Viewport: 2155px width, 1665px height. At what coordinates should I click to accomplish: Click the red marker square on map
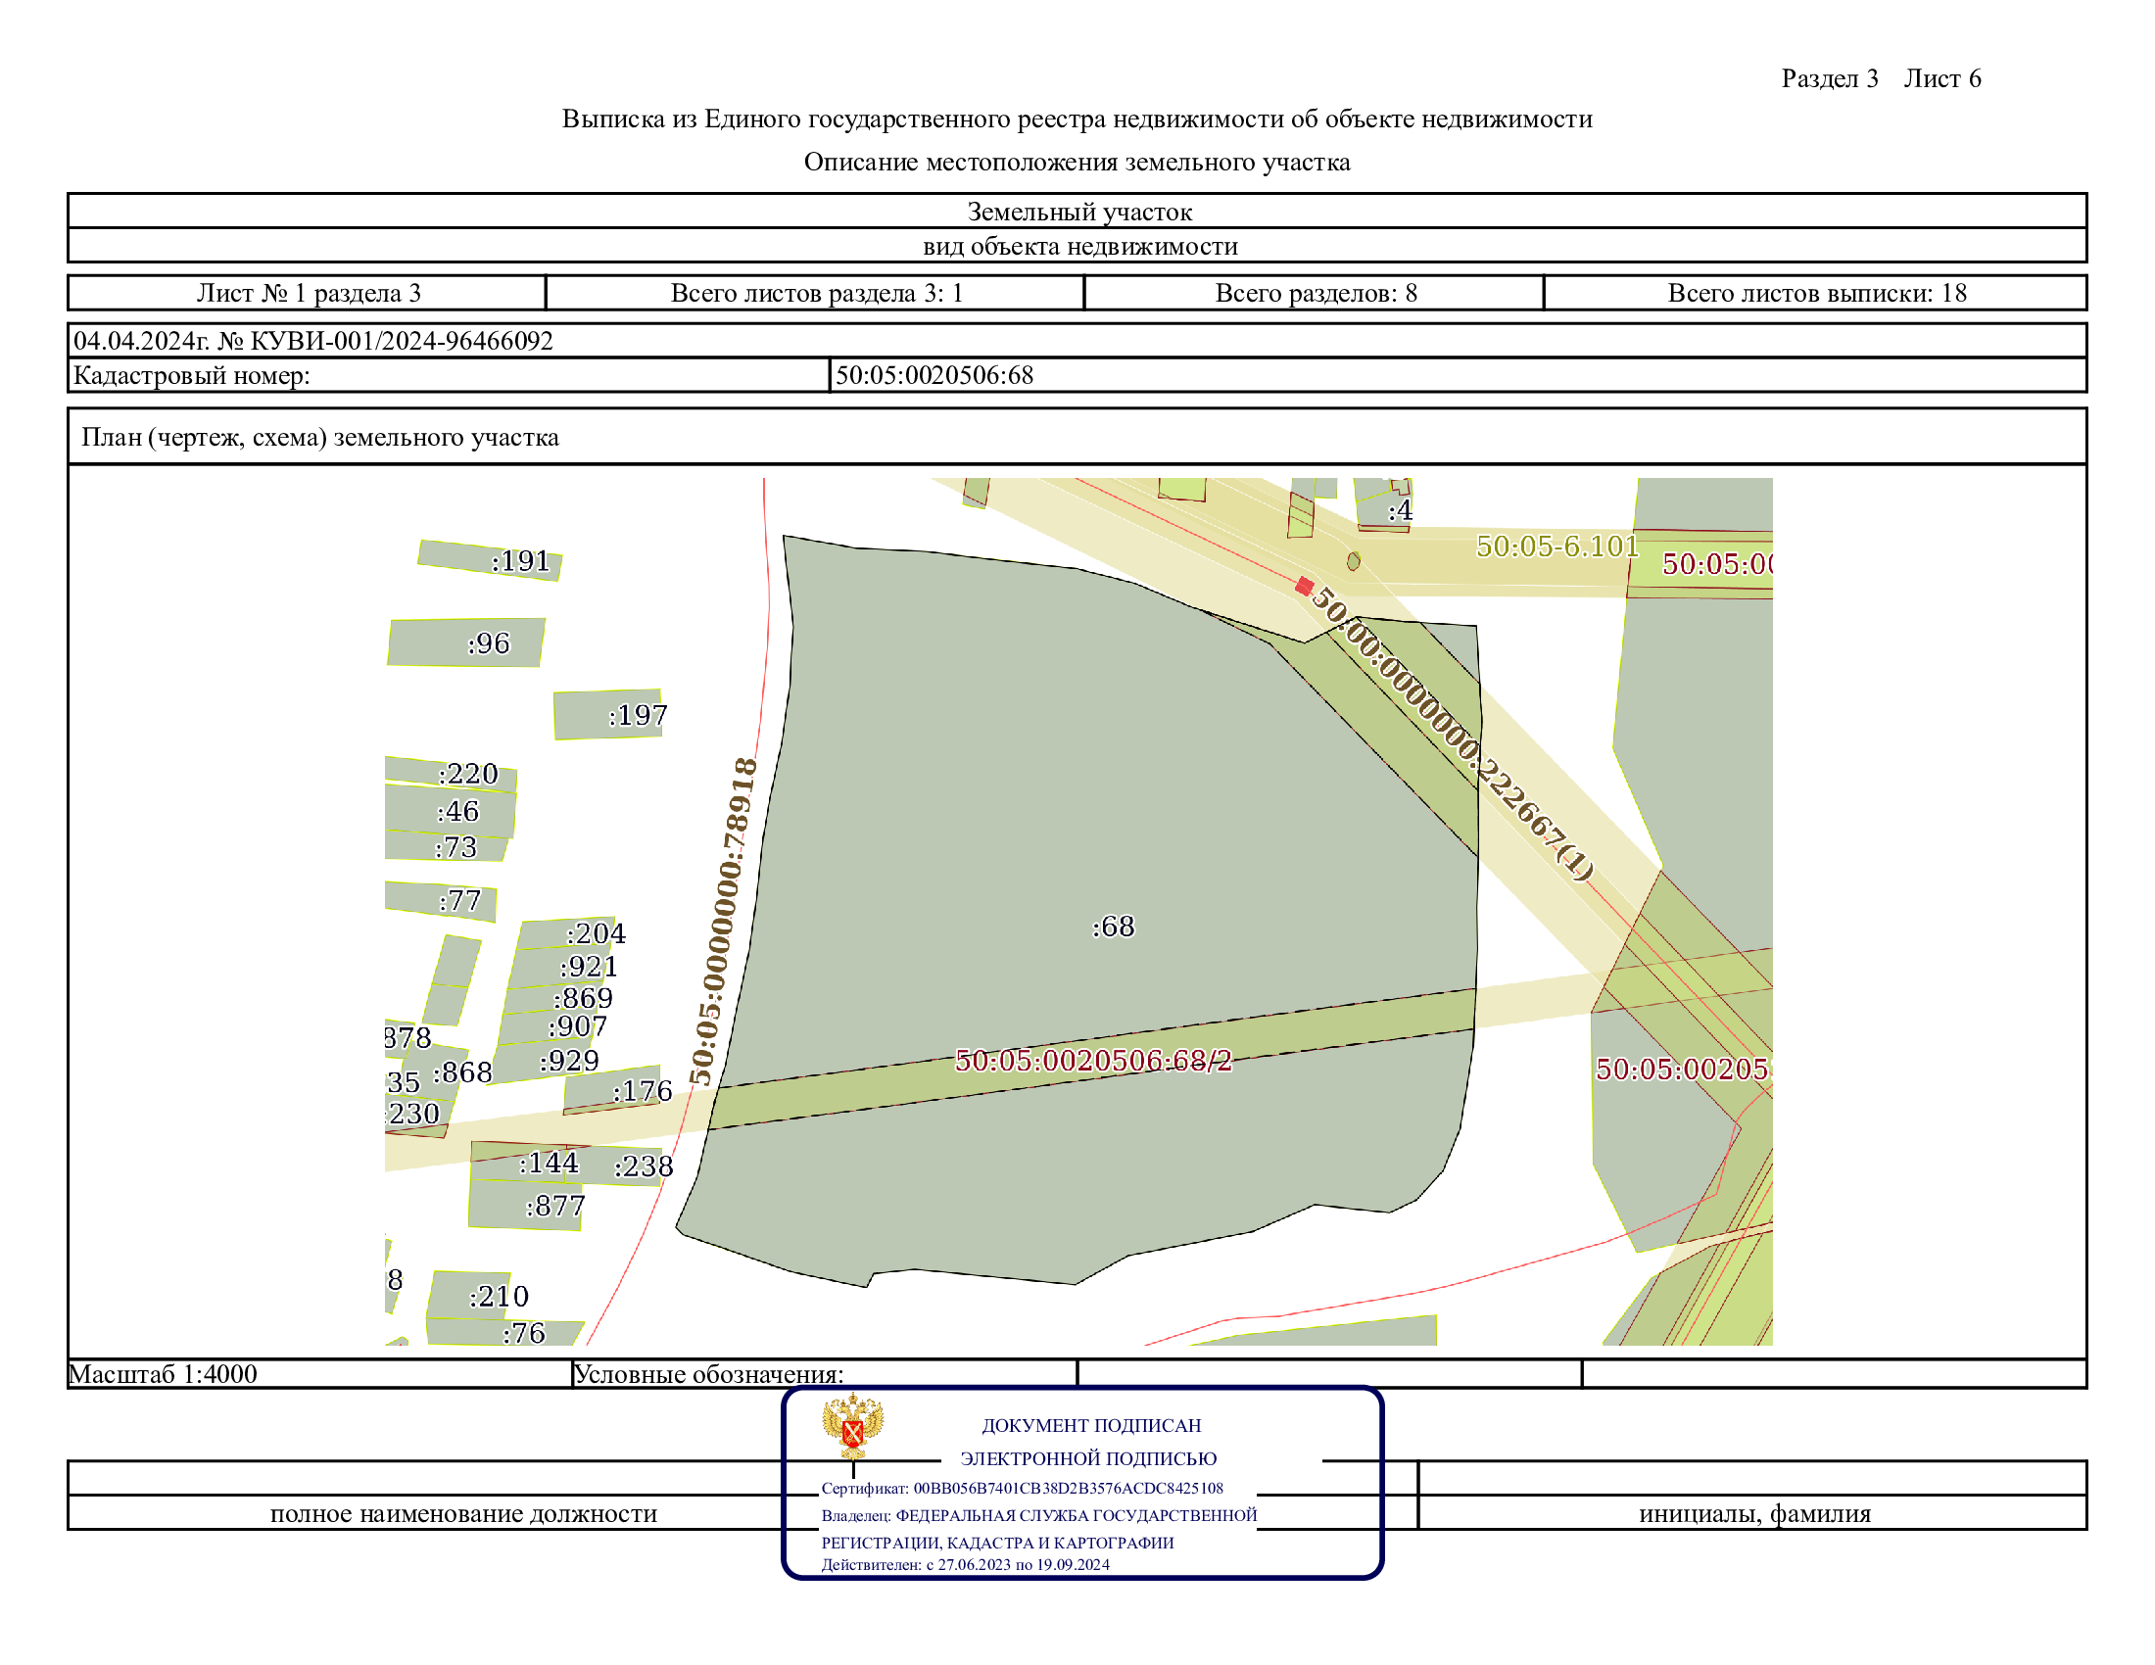(1304, 586)
